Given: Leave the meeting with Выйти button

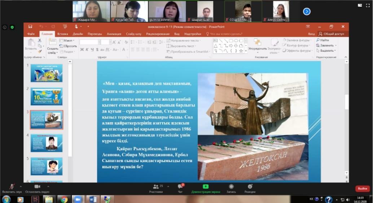Looking at the screenshot, I should 363,189.
